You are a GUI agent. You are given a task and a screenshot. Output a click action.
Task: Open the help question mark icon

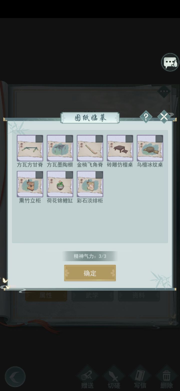(146, 117)
